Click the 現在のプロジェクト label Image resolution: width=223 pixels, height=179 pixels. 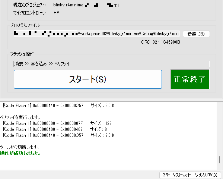[x=29, y=5]
